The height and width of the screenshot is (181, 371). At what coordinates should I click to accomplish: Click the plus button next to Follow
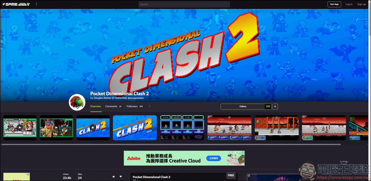(275, 106)
